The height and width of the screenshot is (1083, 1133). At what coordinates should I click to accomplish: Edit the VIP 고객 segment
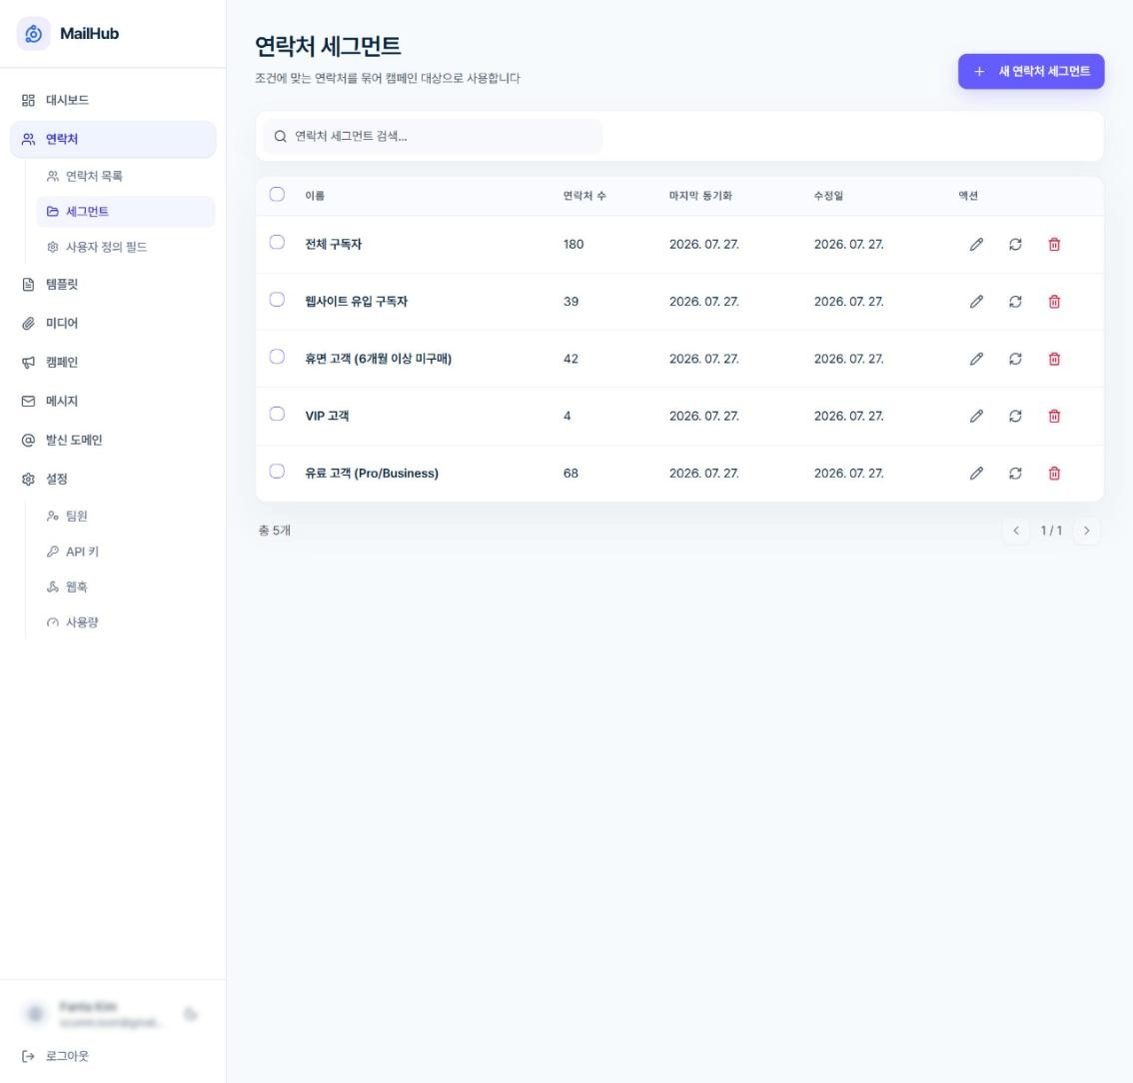tap(976, 417)
